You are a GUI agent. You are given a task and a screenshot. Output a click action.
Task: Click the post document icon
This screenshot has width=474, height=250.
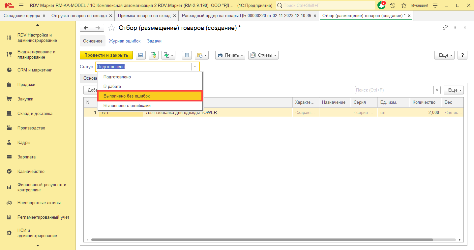pos(154,55)
